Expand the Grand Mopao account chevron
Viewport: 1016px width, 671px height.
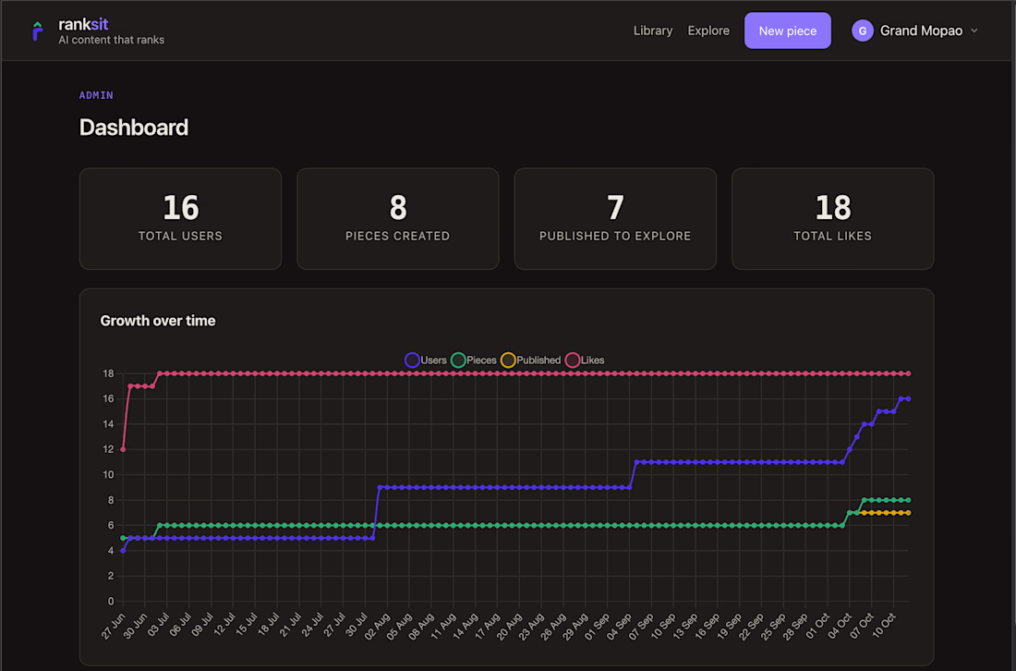pos(974,30)
